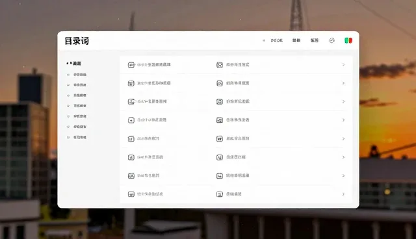This screenshot has height=239, width=416.
Task: Click the right-column icon in the seventh list row
Action: click(x=220, y=176)
